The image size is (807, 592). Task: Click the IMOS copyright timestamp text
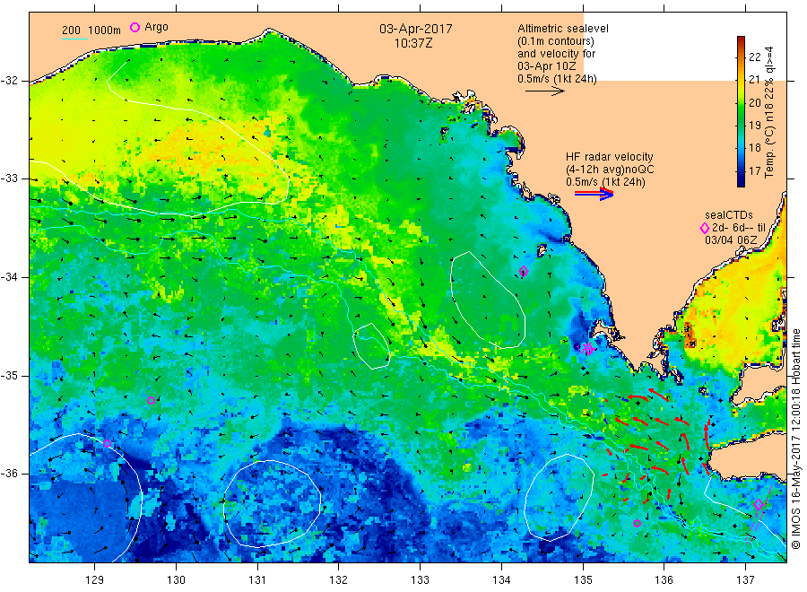[796, 439]
